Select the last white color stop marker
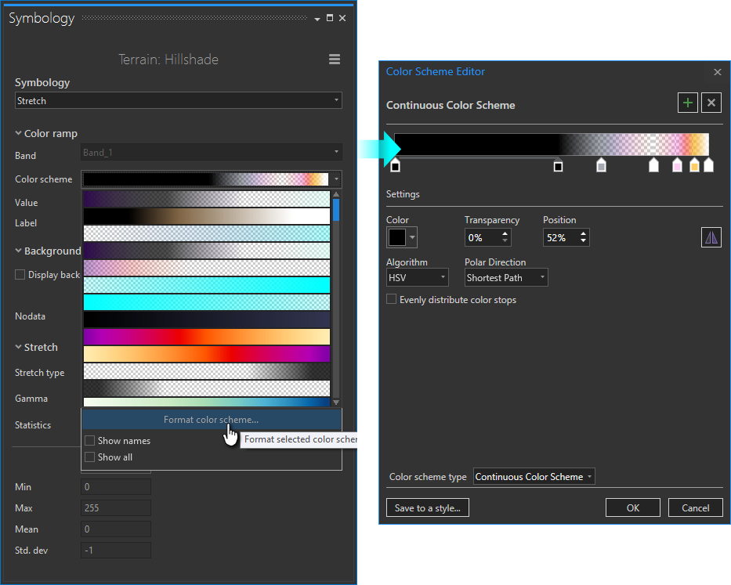 (708, 165)
